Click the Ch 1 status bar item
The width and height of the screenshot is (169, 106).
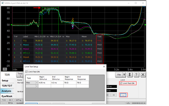coord(11,100)
